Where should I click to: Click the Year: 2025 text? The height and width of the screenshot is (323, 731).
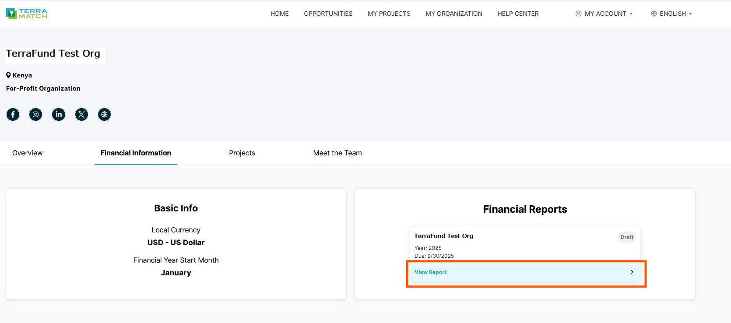tap(428, 248)
